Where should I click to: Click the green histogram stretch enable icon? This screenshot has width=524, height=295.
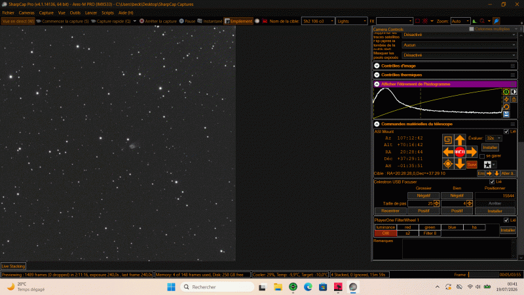(x=506, y=92)
